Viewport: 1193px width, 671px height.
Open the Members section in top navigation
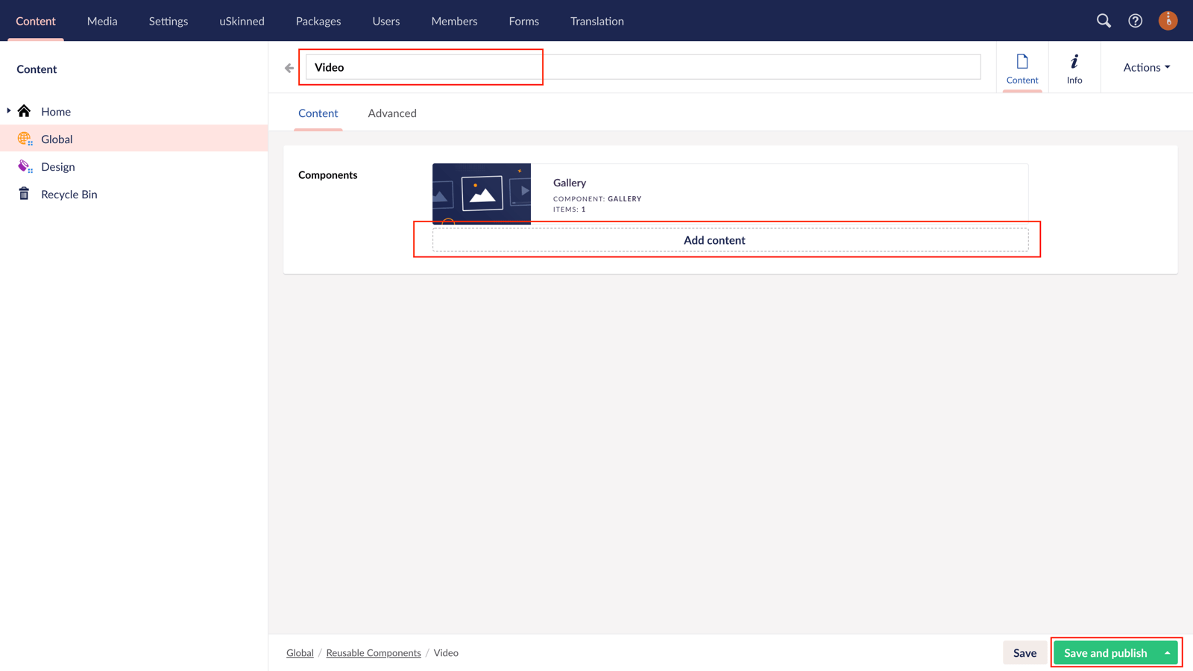453,21
